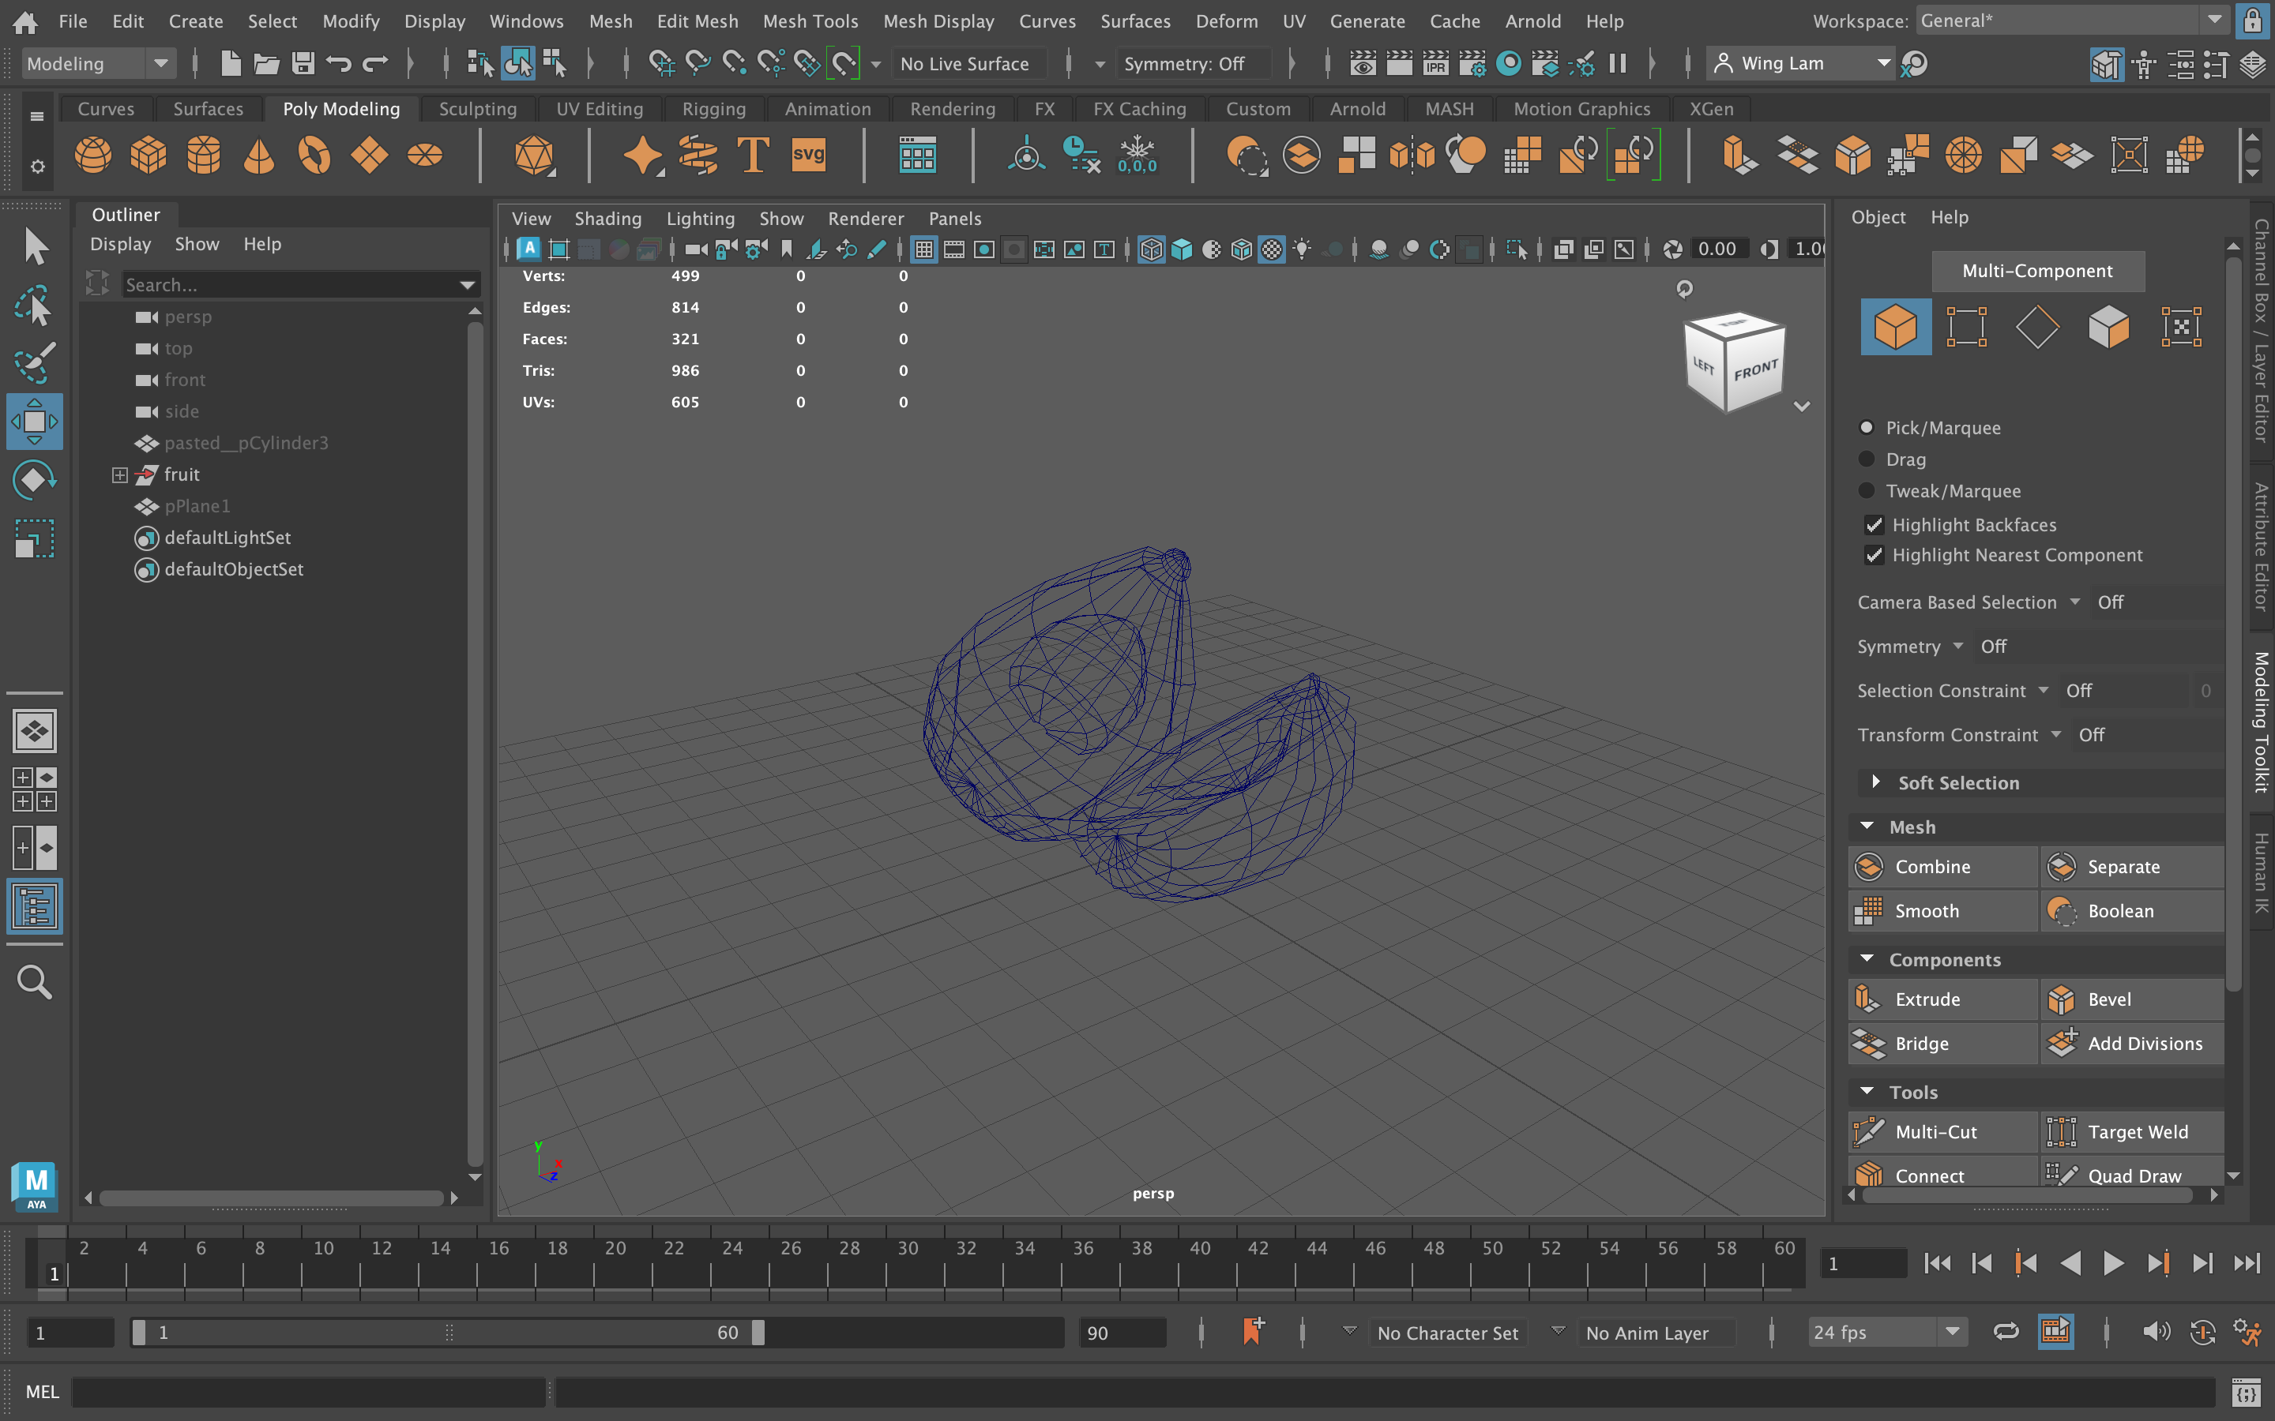
Task: Select the Scale tool in toolbox
Action: tap(35, 539)
